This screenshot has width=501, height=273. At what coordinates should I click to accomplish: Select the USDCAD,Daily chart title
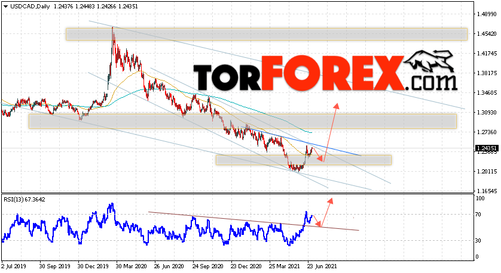(30, 7)
